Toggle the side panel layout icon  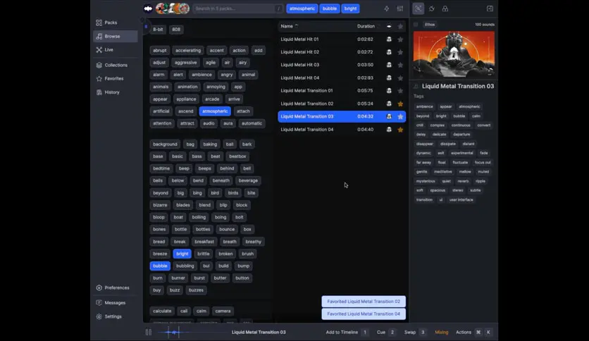[x=490, y=8]
